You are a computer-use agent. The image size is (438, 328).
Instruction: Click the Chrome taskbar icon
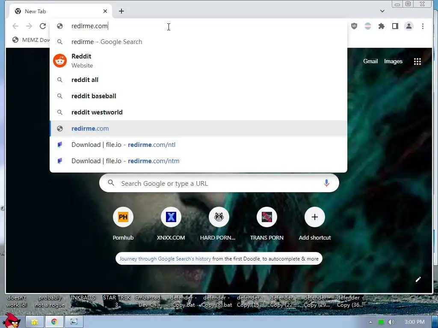coord(54,322)
